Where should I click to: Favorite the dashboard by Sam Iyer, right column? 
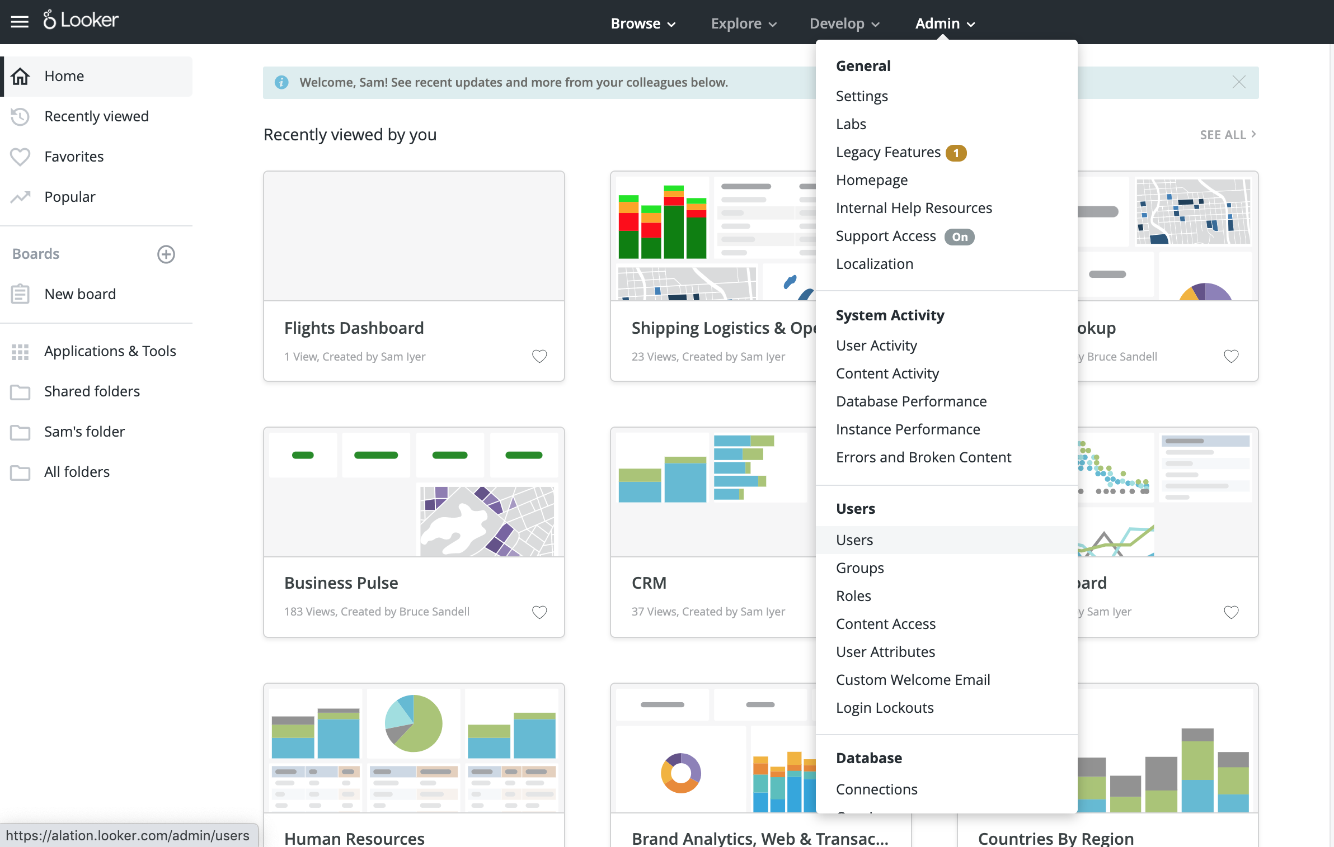1231,612
